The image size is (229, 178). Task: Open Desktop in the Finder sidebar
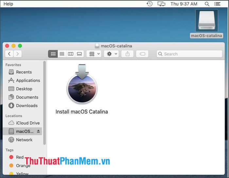pyautogui.click(x=23, y=89)
